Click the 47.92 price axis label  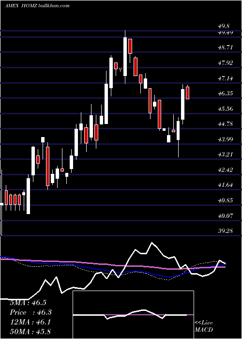226,63
